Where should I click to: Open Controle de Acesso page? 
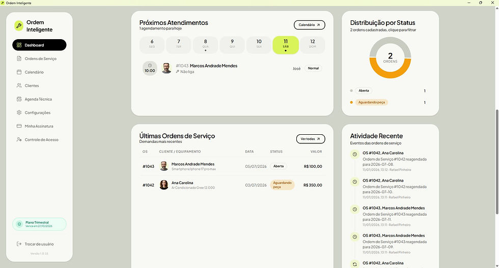tap(39, 139)
